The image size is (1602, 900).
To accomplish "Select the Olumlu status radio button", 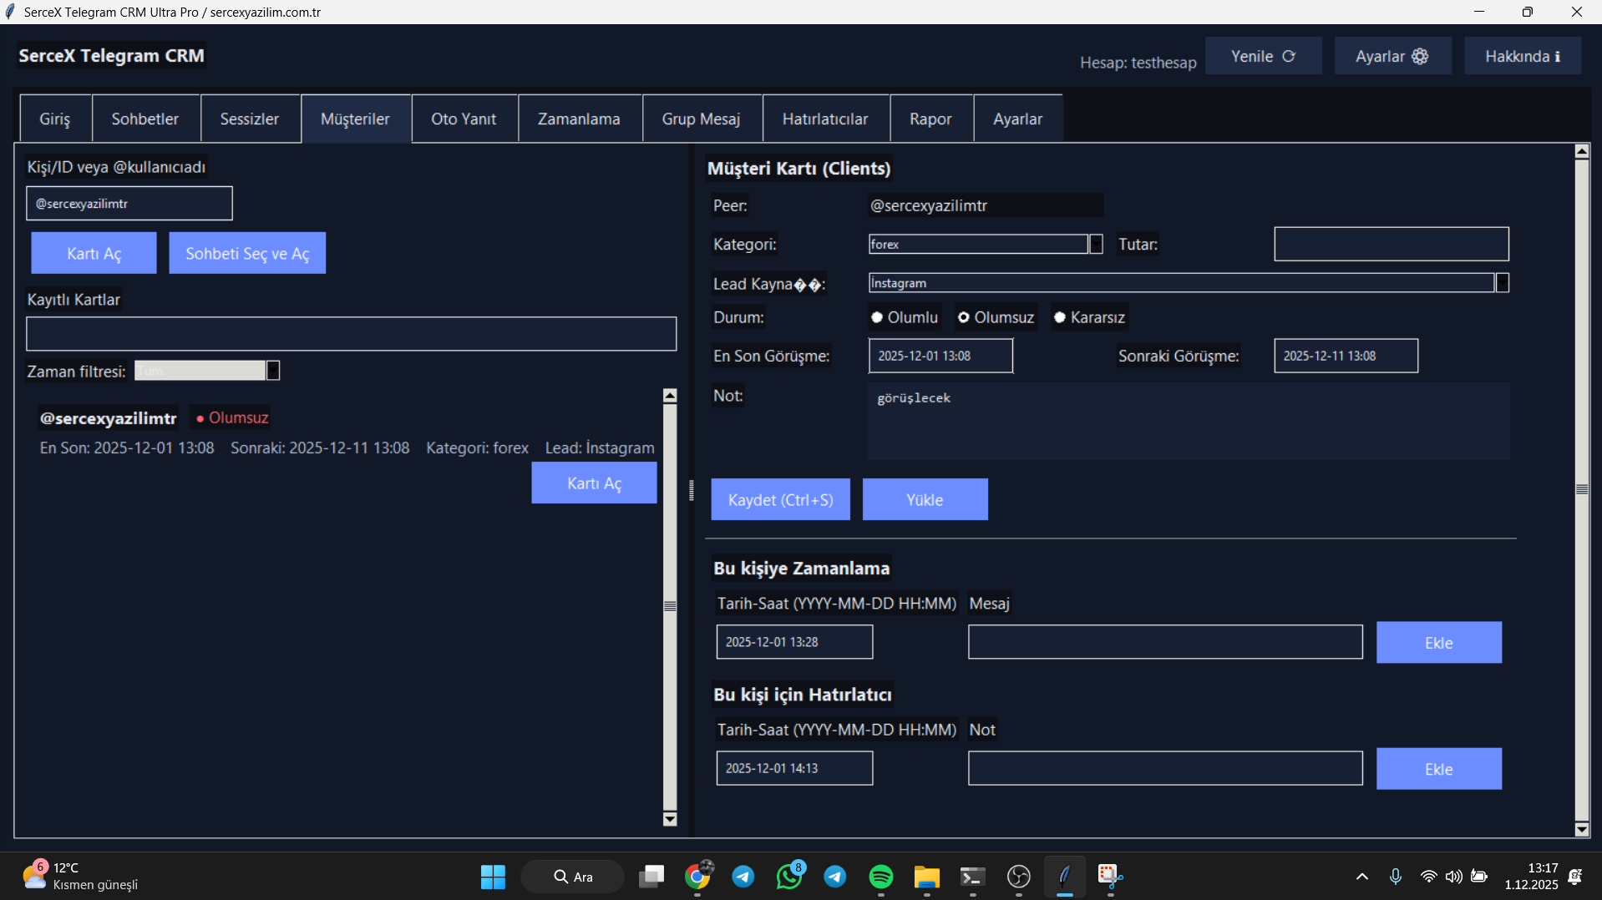I will (877, 317).
